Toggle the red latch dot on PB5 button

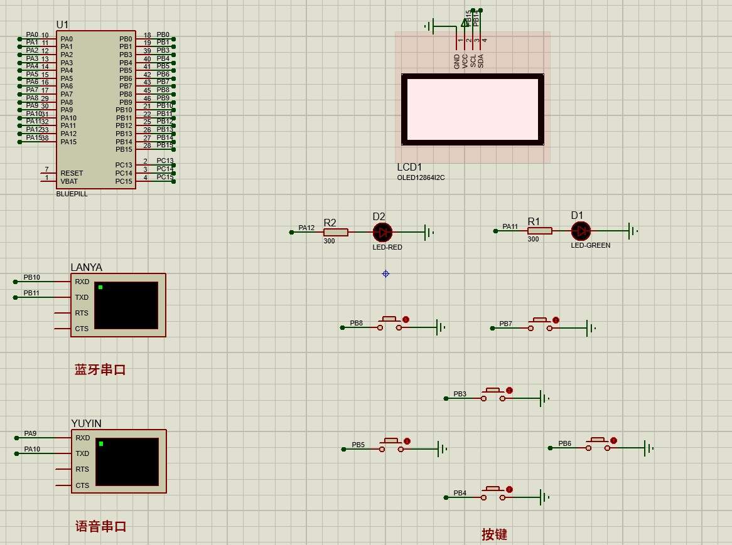click(x=407, y=441)
